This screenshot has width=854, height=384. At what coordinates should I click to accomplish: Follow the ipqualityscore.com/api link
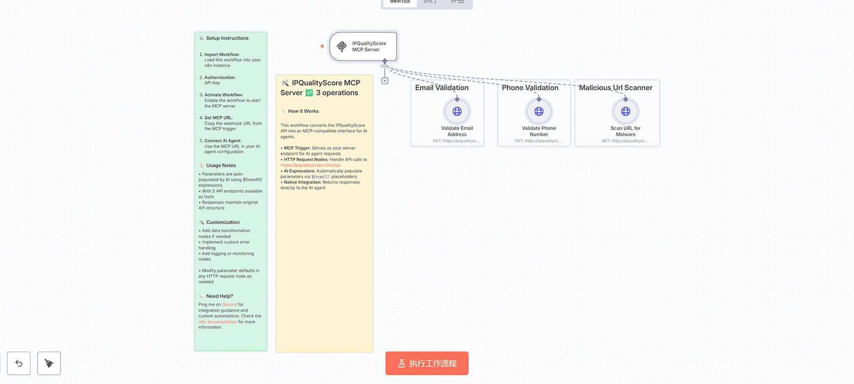pos(310,165)
